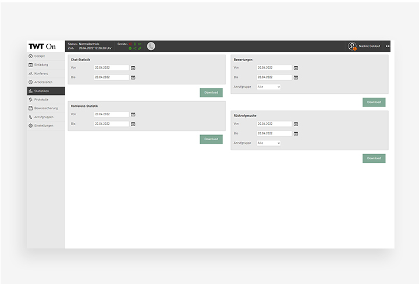Click the green chat bubble device icon
The width and height of the screenshot is (419, 284).
130,48
